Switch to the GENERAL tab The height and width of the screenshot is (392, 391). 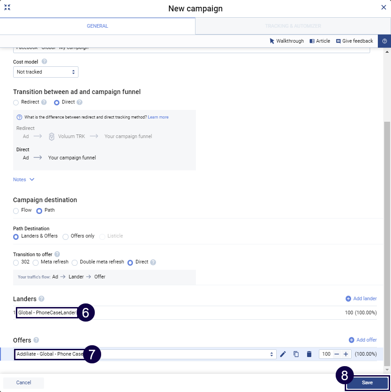tap(97, 26)
